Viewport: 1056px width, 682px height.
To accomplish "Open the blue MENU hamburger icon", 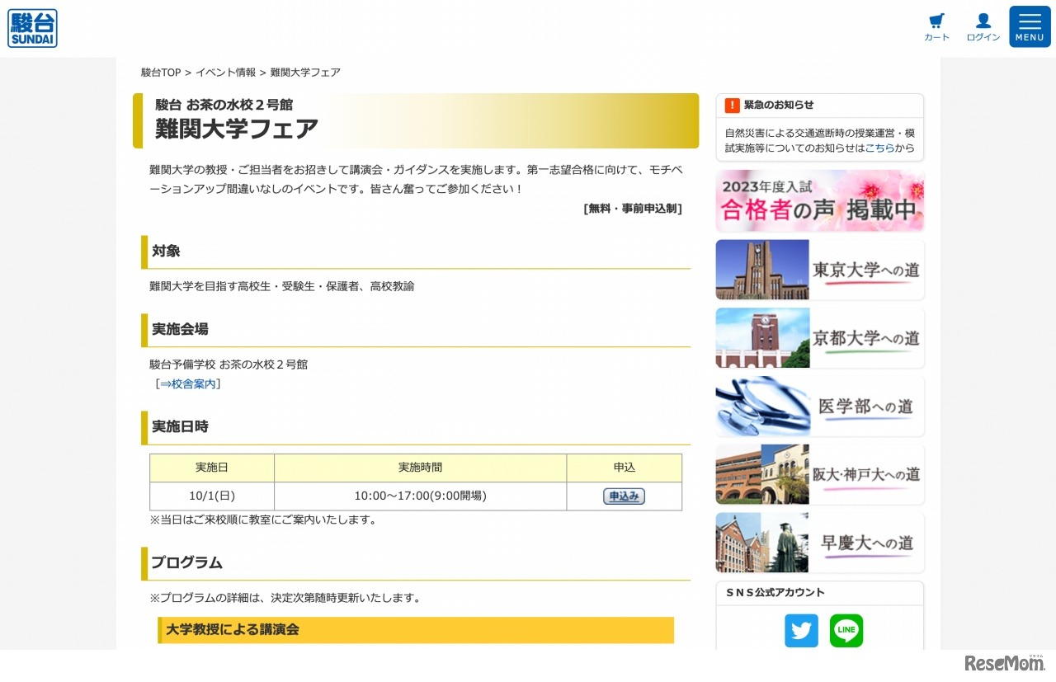I will coord(1029,26).
